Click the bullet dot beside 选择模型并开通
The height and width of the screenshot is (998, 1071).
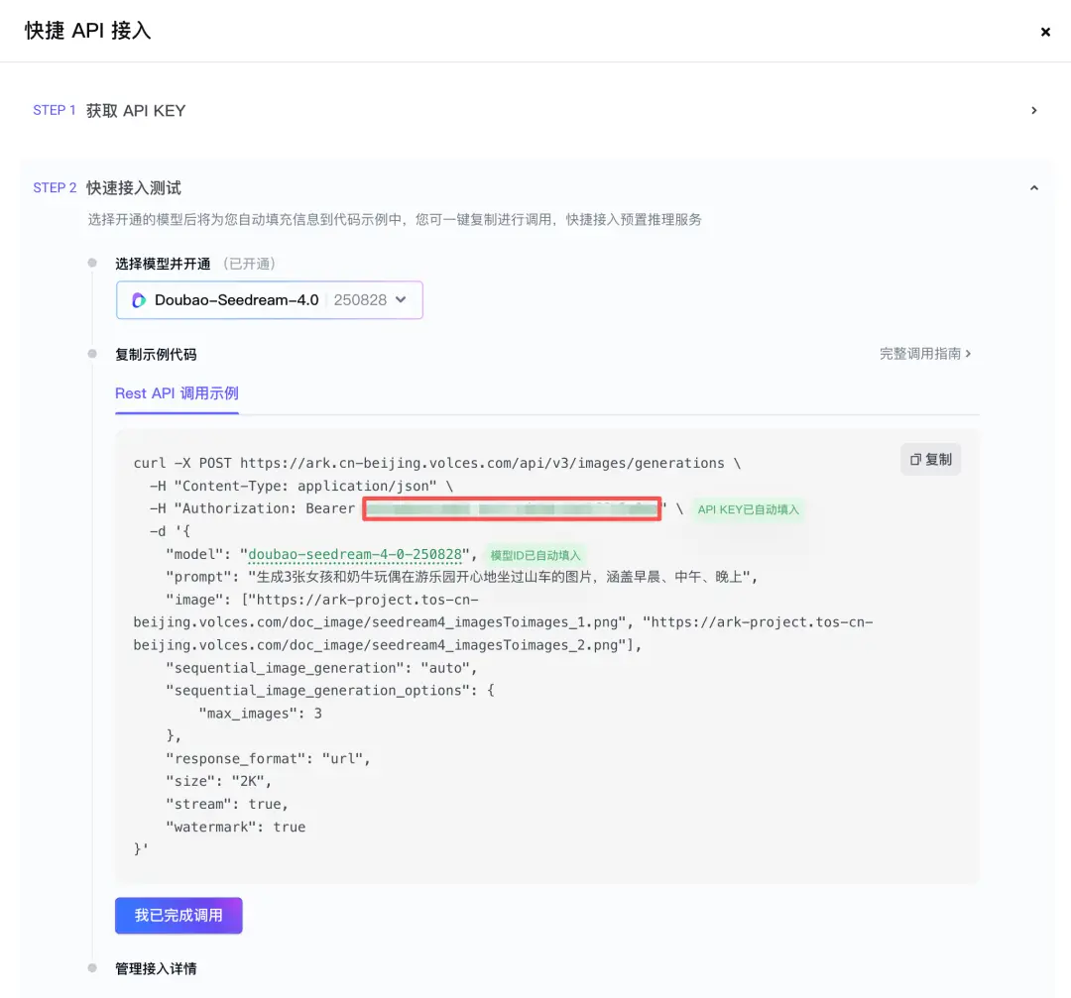(92, 264)
